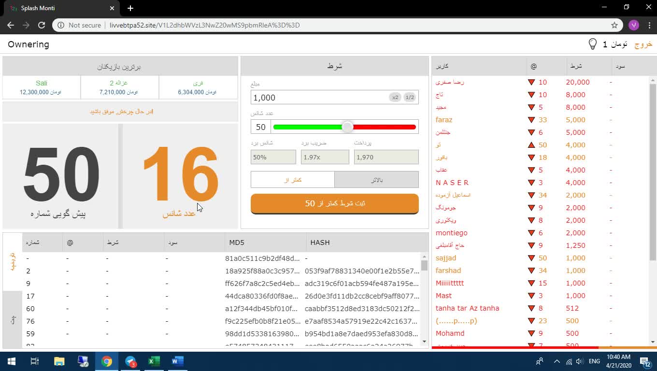657x371 pixels.
Task: Switch to the gray vertical tab below
Action: coord(13,320)
